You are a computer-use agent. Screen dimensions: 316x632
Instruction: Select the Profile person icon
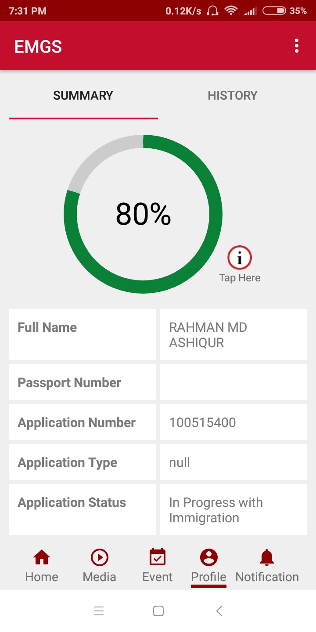click(x=209, y=558)
